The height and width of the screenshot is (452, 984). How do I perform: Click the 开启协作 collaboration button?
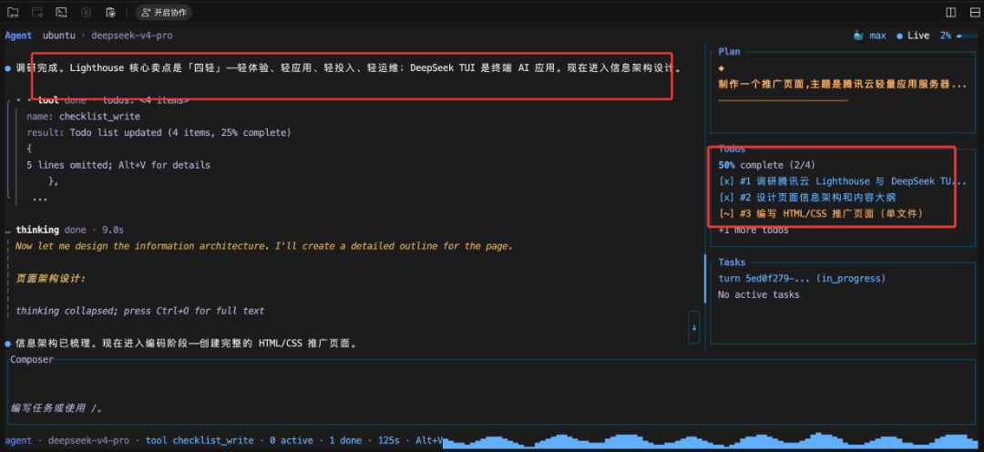[164, 12]
